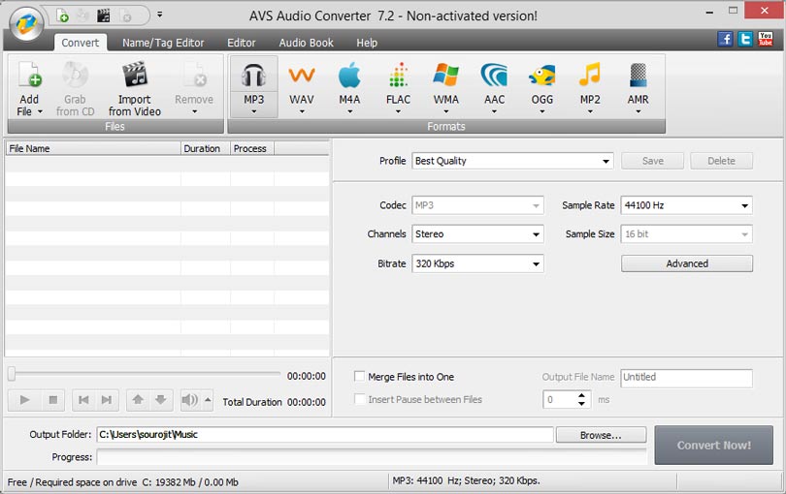Open the Sample Size dropdown
Viewport: 786px width, 494px height.
click(687, 234)
